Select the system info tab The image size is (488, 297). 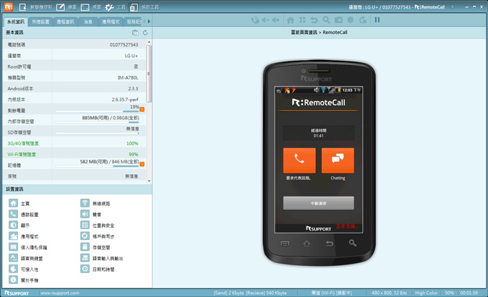point(16,22)
